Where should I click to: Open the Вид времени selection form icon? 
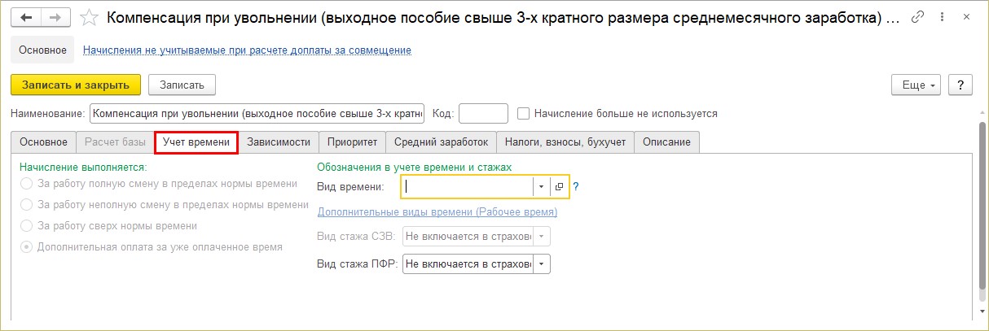(560, 187)
